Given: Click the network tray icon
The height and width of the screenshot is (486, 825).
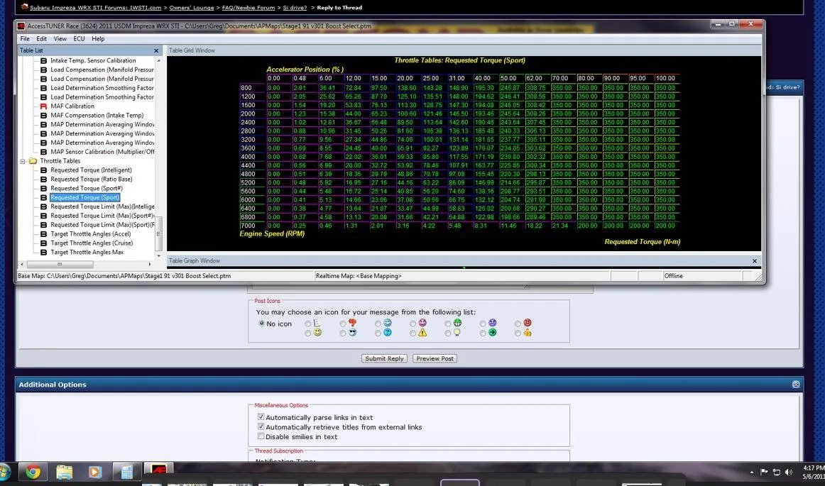Looking at the screenshot, I should click(x=776, y=473).
